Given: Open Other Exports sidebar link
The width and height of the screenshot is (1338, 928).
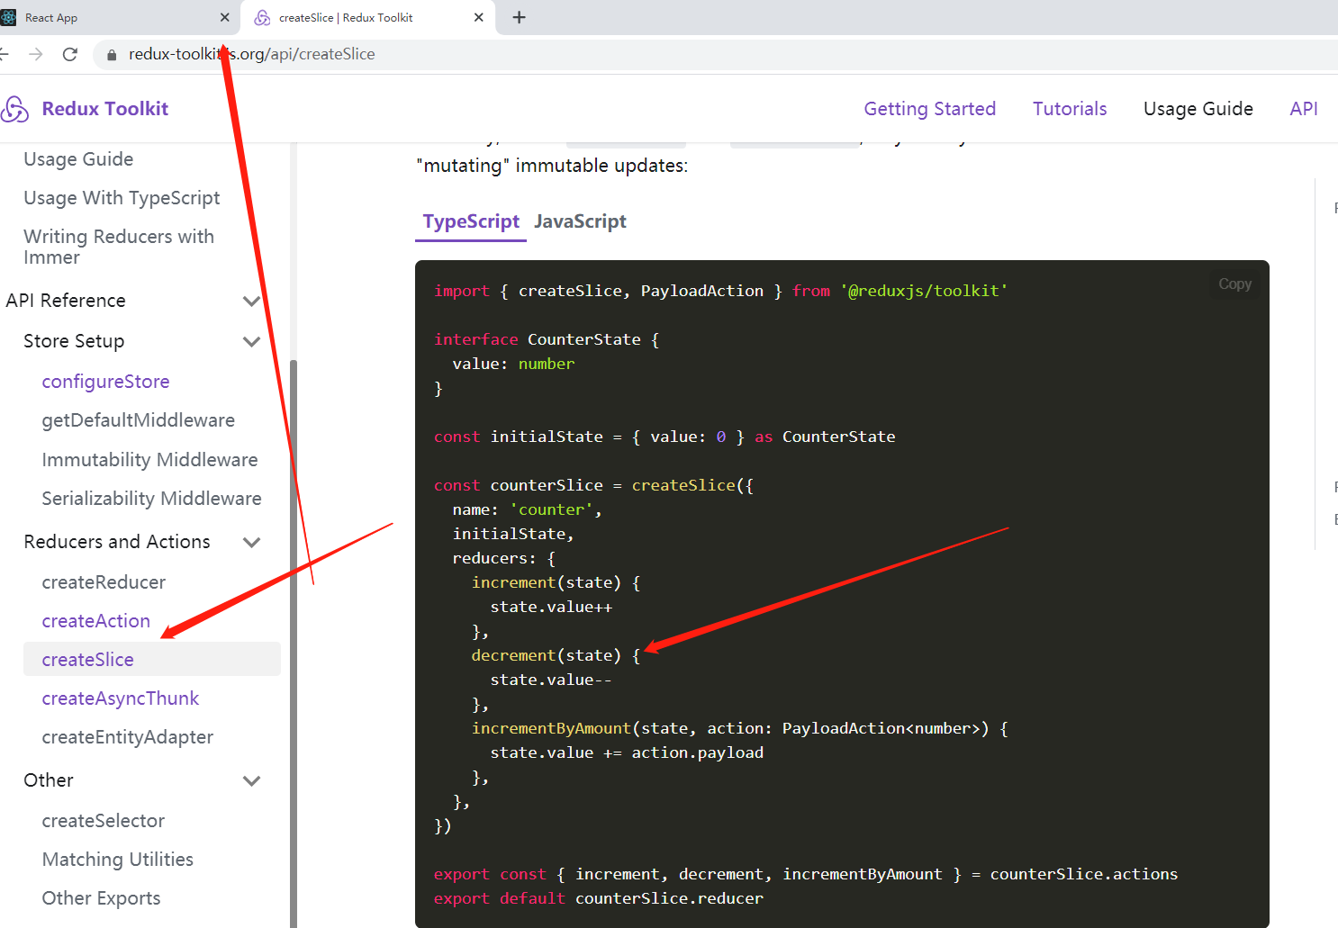Looking at the screenshot, I should (101, 898).
